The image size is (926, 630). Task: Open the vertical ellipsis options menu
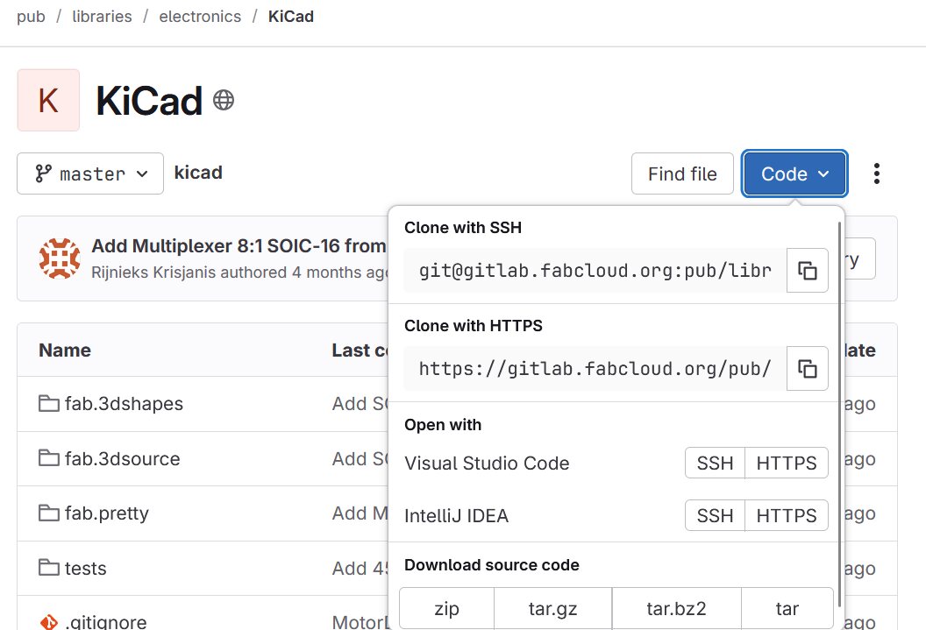[x=876, y=173]
